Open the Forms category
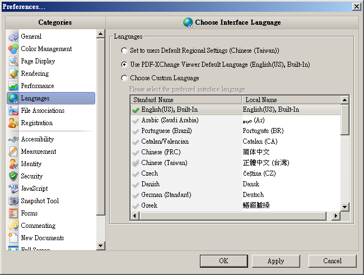Screen dimensions: 364x275 [x=51, y=213]
